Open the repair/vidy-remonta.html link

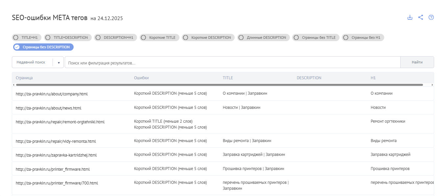pos(56,141)
